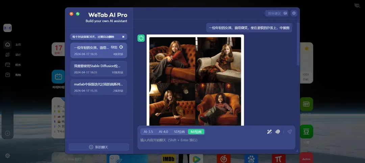365x163 pixels.
Task: Switch to the AI-3.5 model tab
Action: pos(148,132)
